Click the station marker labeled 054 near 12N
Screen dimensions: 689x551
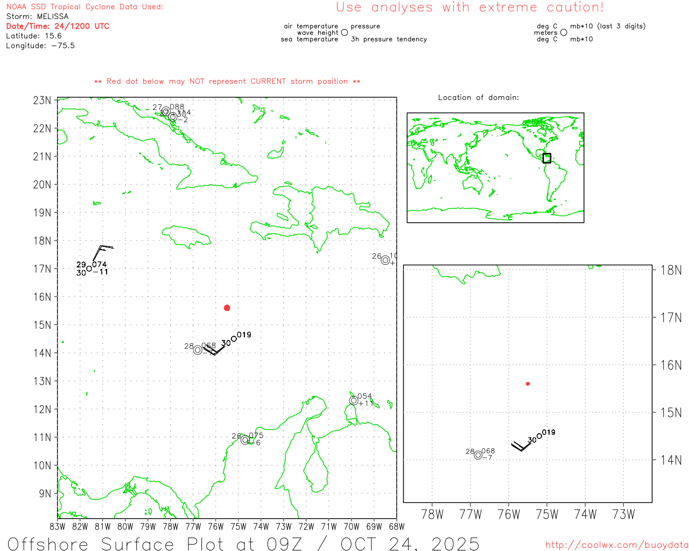(354, 400)
